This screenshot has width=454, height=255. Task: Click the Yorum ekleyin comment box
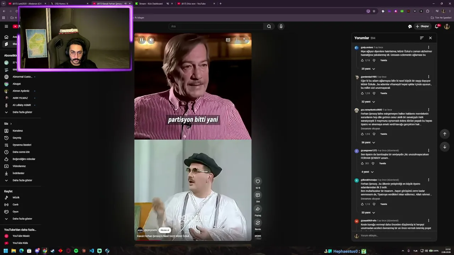click(397, 236)
